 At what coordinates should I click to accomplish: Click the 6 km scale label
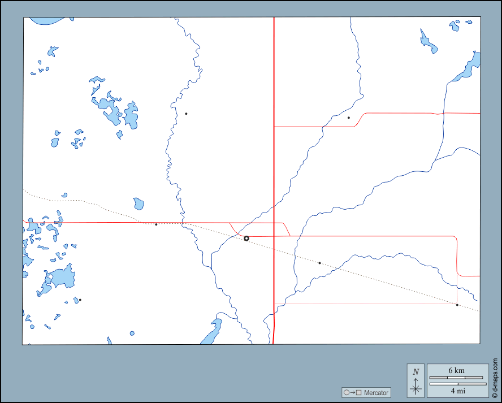456,370
